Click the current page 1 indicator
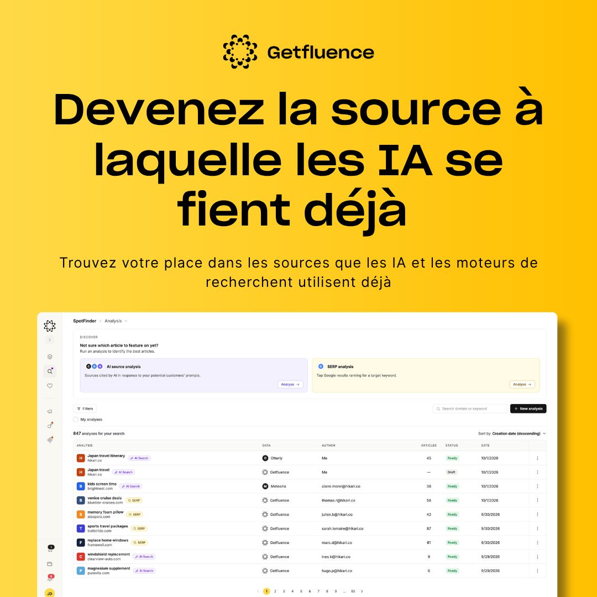597x597 pixels. pos(266,591)
